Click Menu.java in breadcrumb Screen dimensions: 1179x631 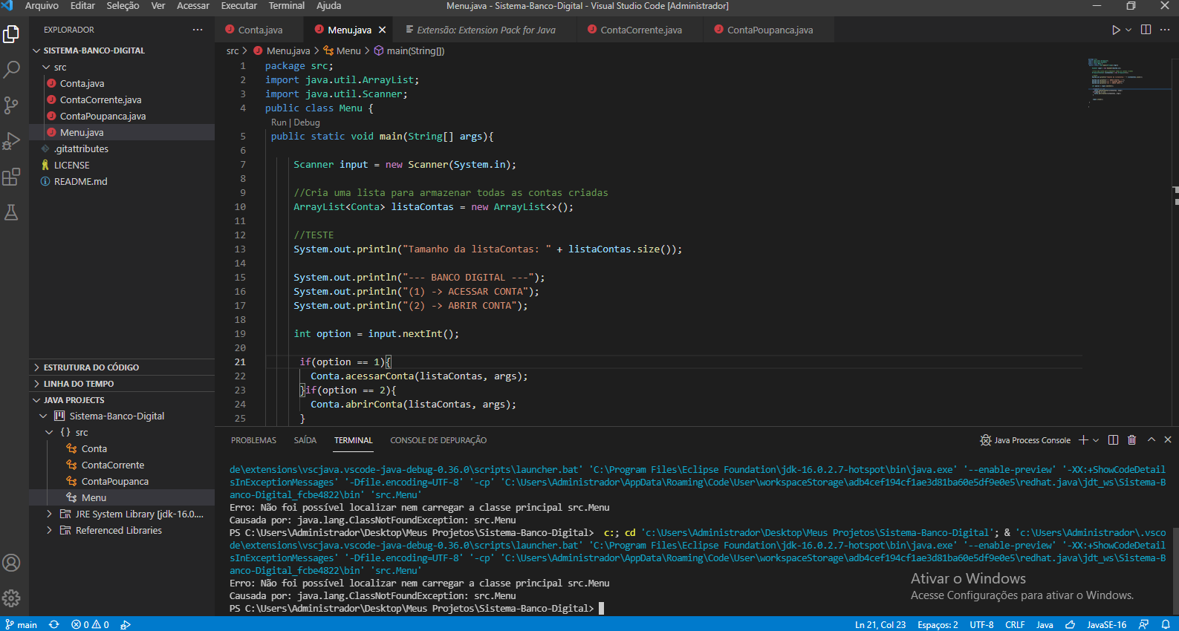pos(288,51)
